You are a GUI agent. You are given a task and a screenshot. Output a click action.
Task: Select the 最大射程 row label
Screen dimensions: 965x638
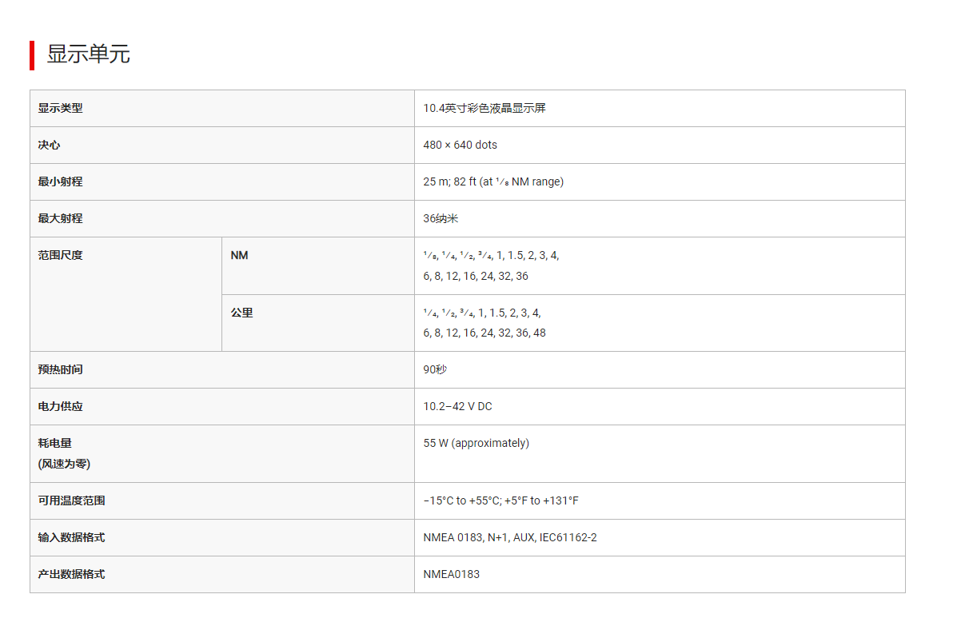pyautogui.click(x=60, y=218)
